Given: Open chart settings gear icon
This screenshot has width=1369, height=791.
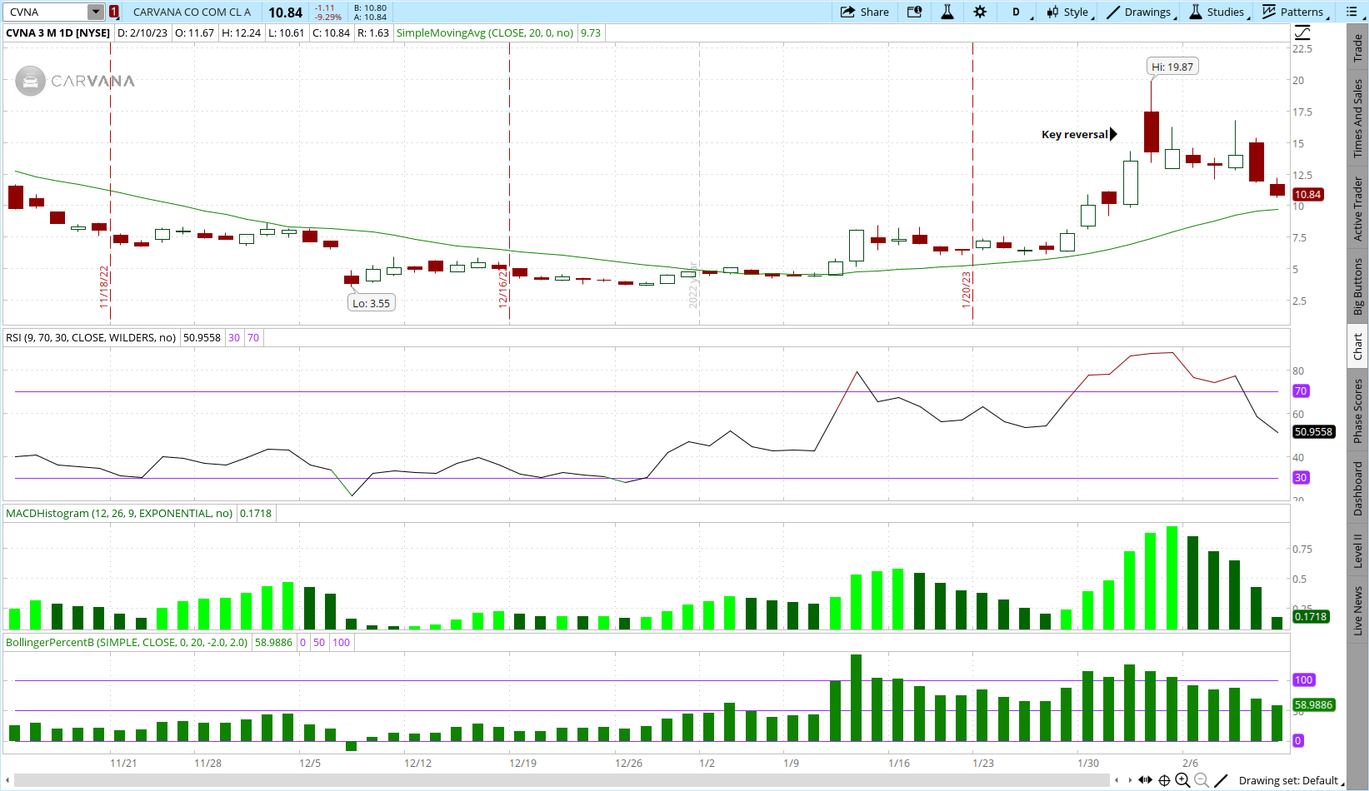Looking at the screenshot, I should pos(980,12).
